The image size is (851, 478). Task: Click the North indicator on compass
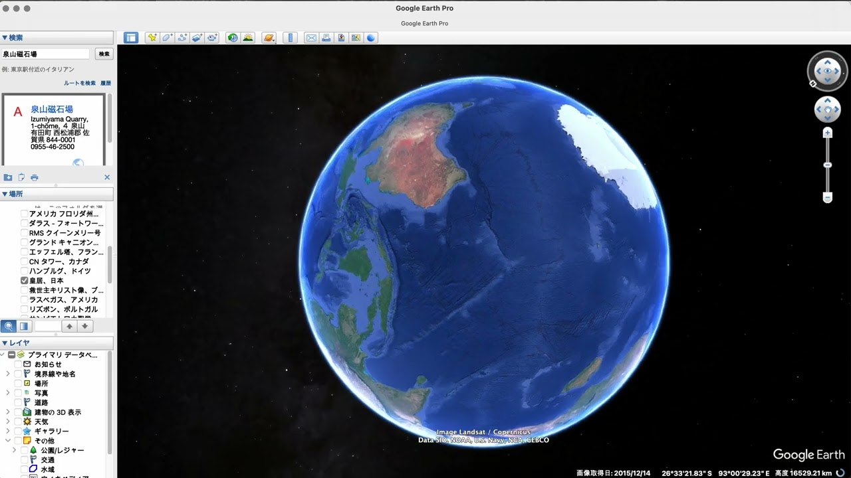pyautogui.click(x=812, y=84)
